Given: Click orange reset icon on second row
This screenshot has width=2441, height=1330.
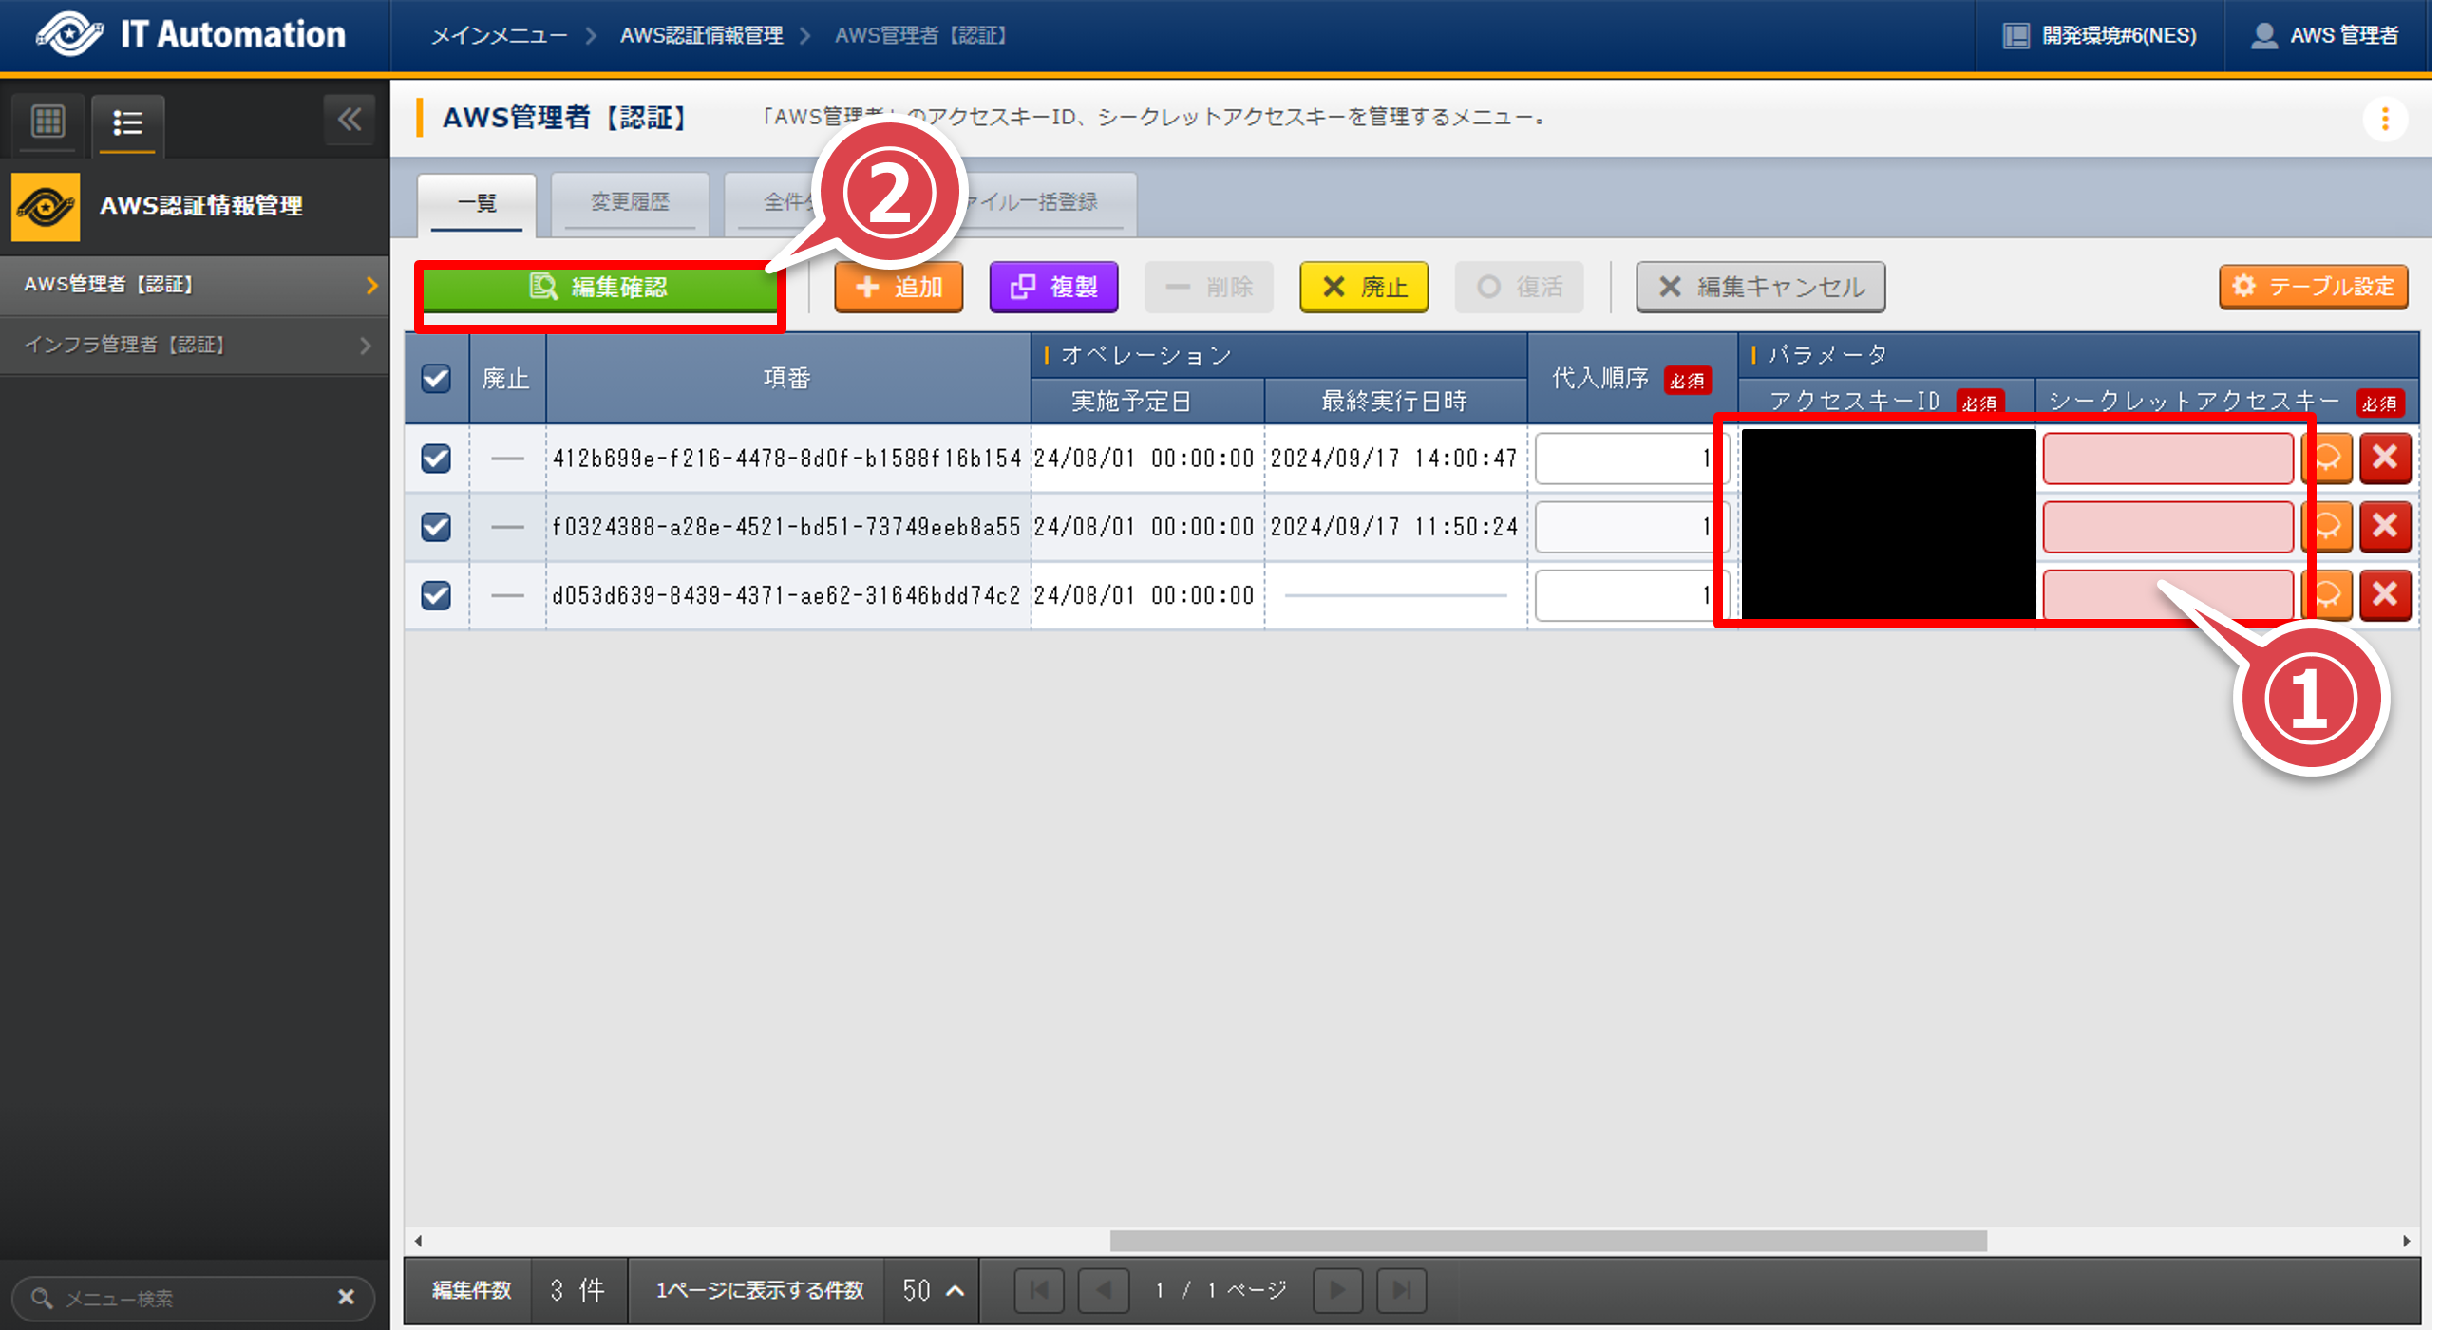Looking at the screenshot, I should pos(2328,527).
